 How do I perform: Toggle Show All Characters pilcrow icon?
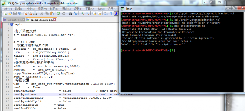111,13
